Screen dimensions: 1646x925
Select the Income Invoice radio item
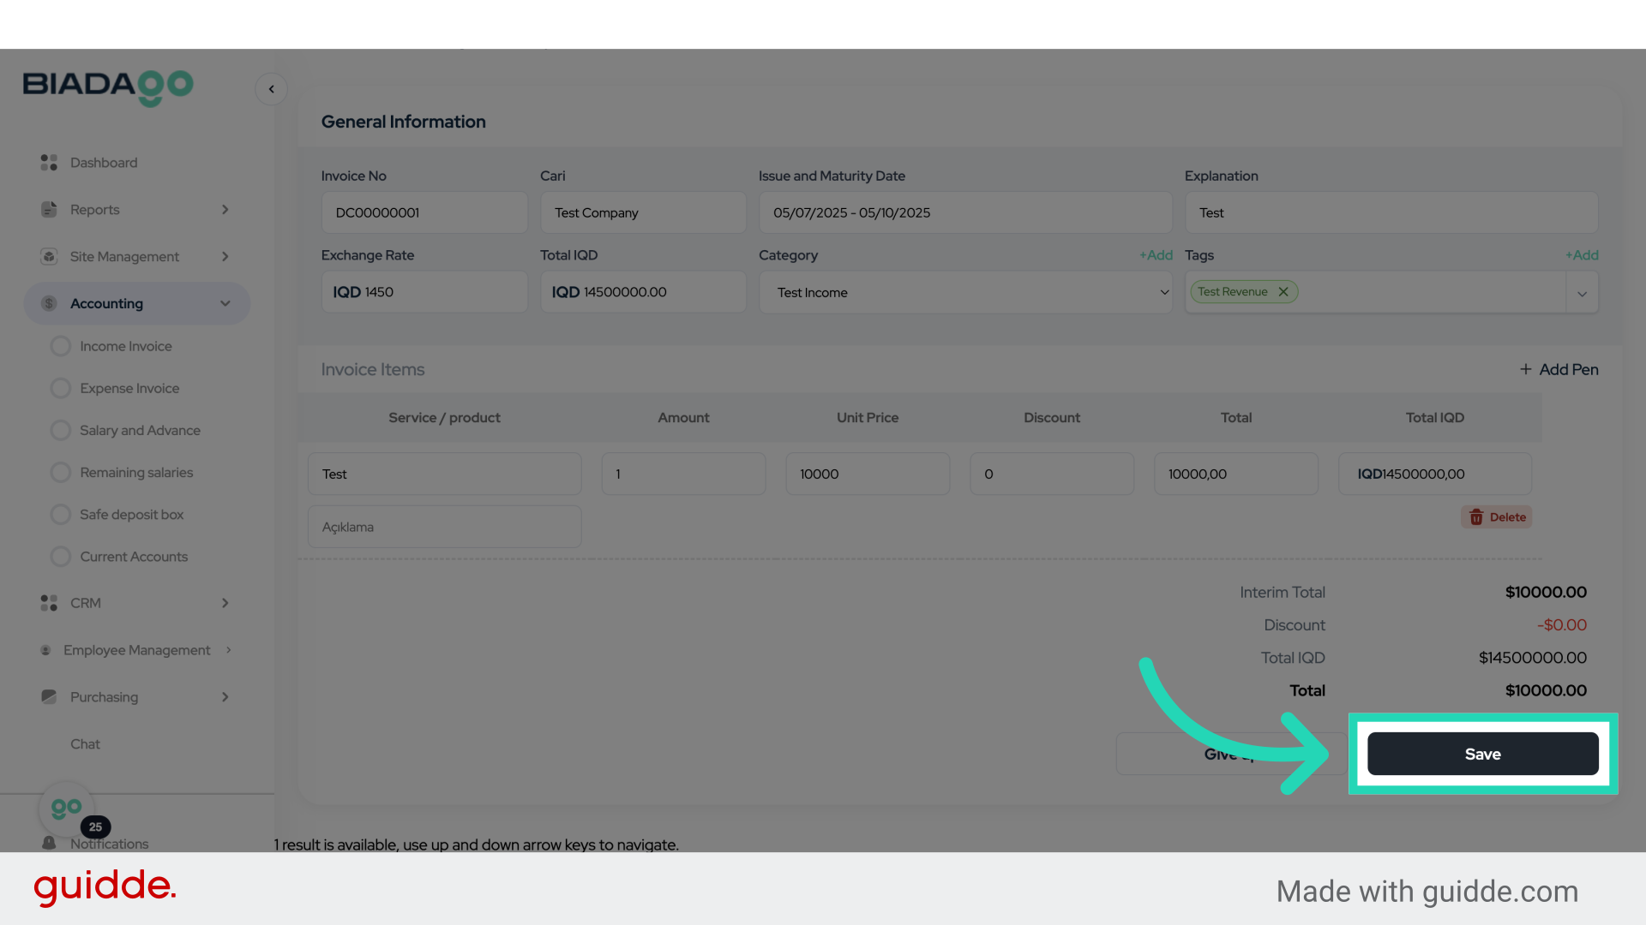pos(61,346)
